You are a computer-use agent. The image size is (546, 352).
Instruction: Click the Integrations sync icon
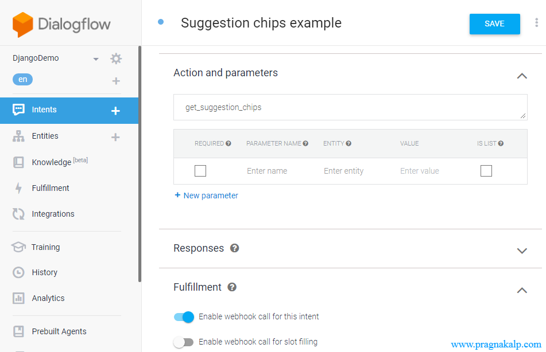[x=18, y=214]
